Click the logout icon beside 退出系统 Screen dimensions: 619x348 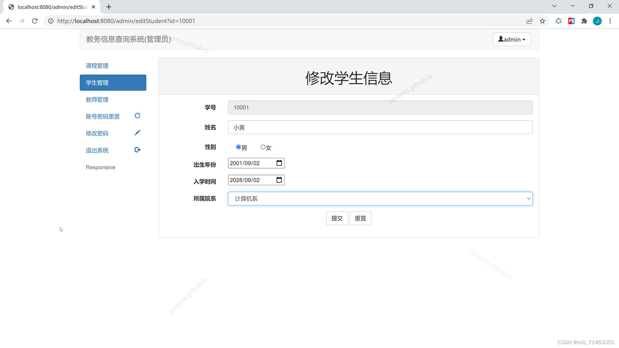pos(137,150)
